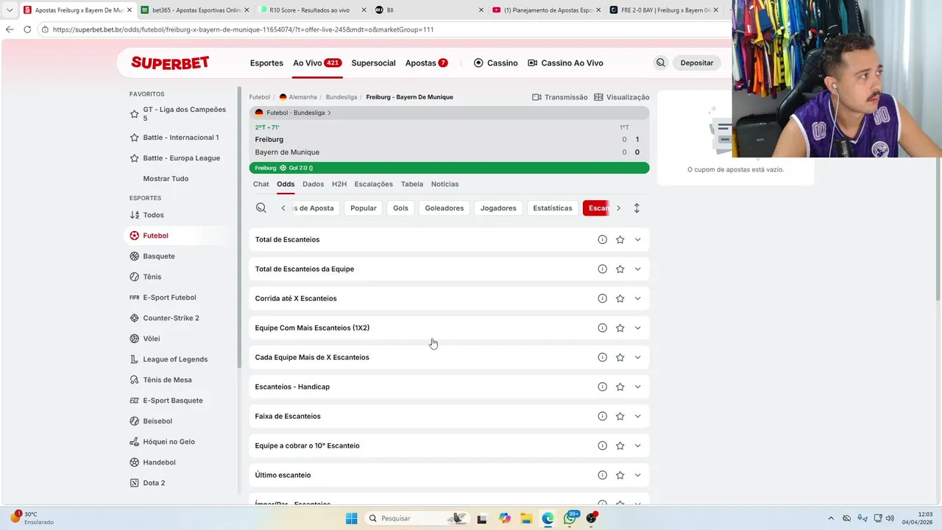Image resolution: width=942 pixels, height=530 pixels.
Task: Switch to Dados tab
Action: (x=313, y=184)
